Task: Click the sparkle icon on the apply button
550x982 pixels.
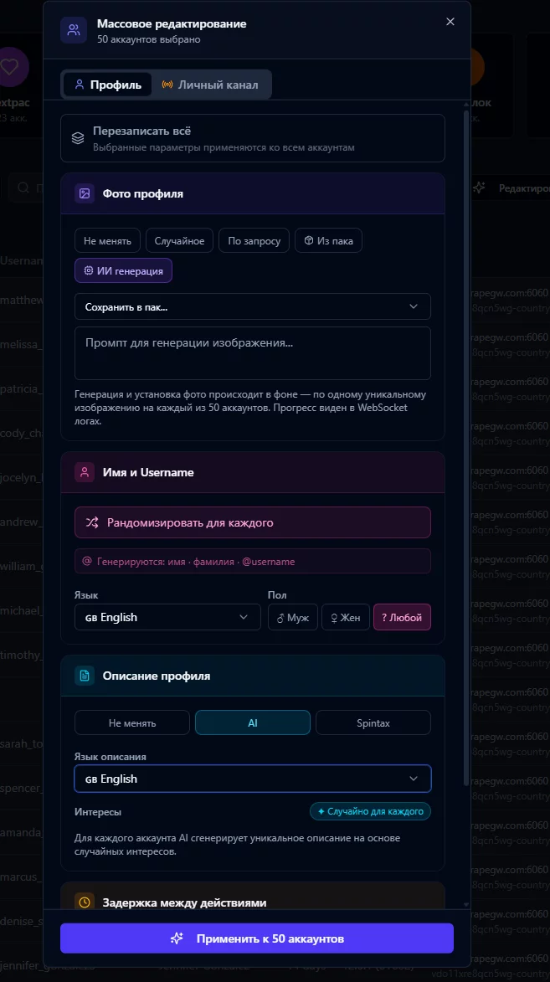Action: tap(177, 938)
